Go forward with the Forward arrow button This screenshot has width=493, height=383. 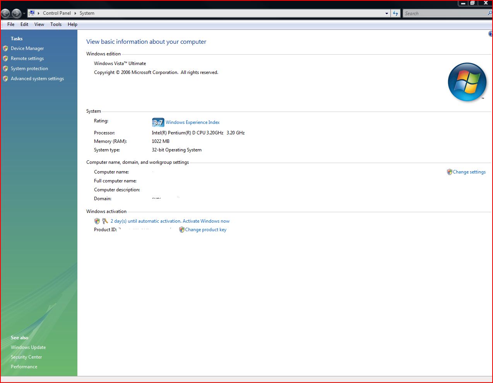17,14
